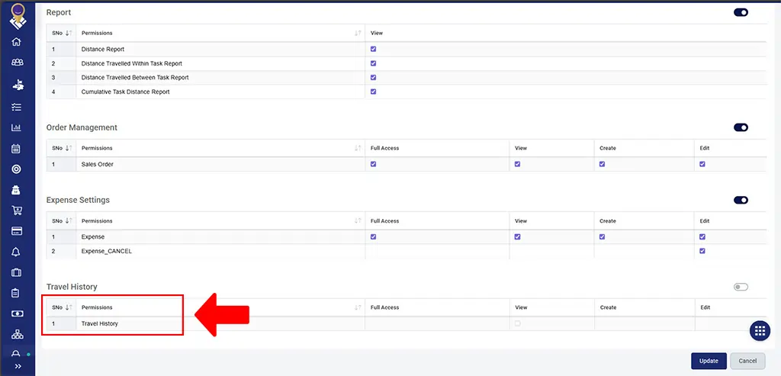Sort Expense Settings Permissions column
The height and width of the screenshot is (376, 781).
click(358, 220)
